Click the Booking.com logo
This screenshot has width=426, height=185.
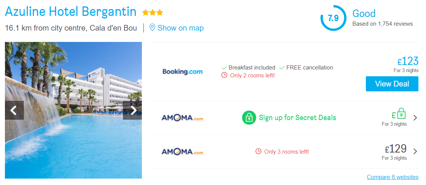(x=182, y=71)
